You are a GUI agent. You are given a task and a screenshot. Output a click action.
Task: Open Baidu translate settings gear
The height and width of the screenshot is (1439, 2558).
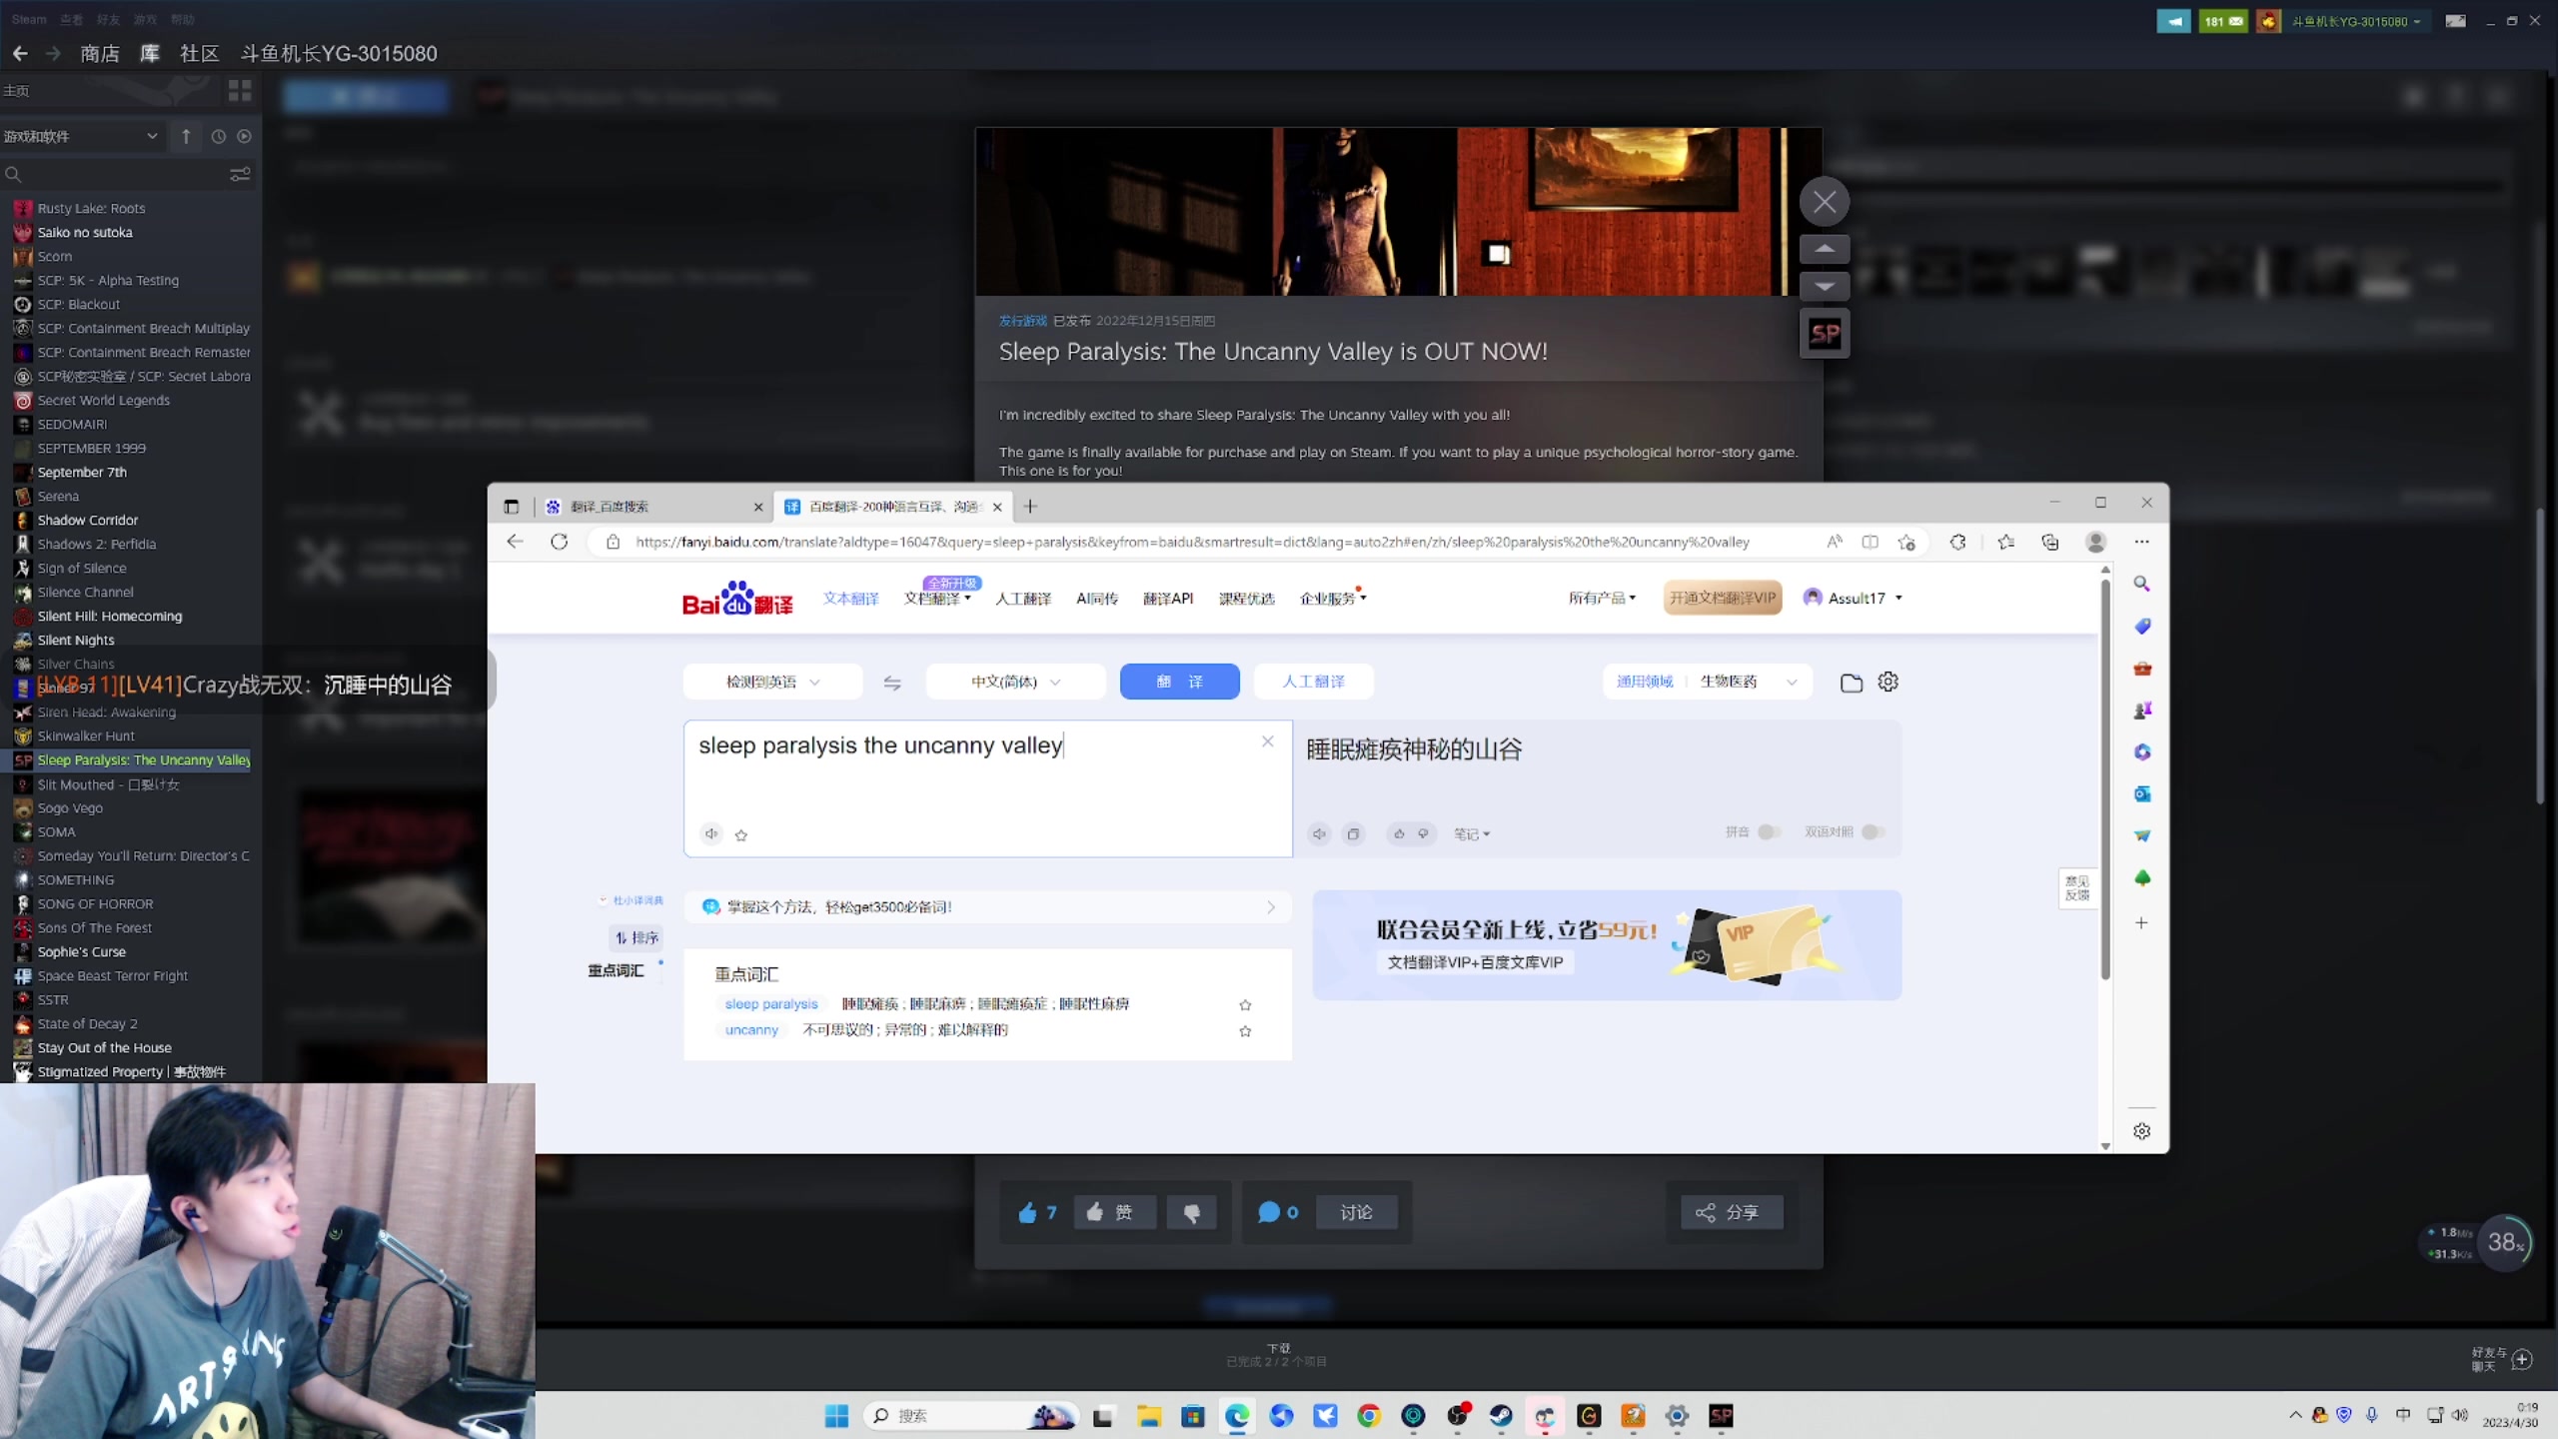[x=1888, y=682]
